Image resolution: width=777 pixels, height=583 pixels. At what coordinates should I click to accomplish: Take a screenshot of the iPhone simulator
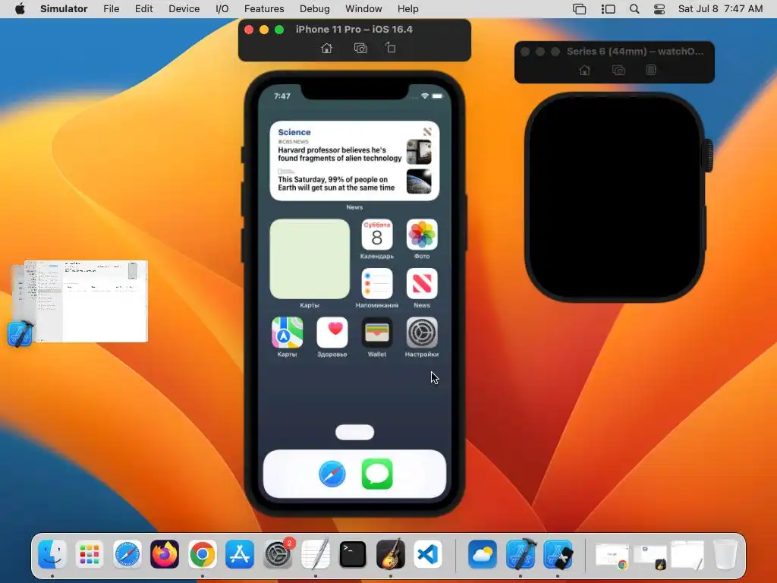[360, 48]
